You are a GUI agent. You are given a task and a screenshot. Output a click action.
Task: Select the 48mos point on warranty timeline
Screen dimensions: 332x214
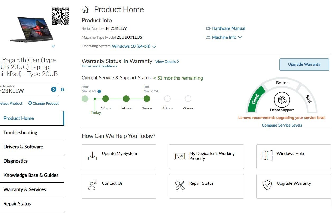(x=167, y=99)
